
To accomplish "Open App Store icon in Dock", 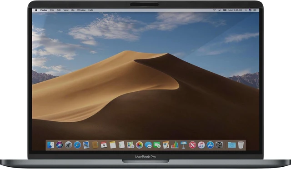I will pyautogui.click(x=210, y=145).
